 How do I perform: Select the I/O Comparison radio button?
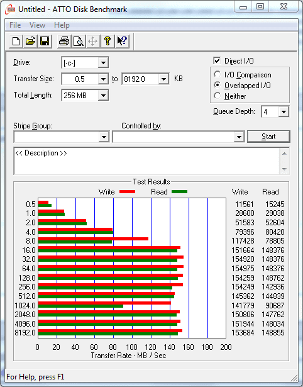tap(218, 74)
